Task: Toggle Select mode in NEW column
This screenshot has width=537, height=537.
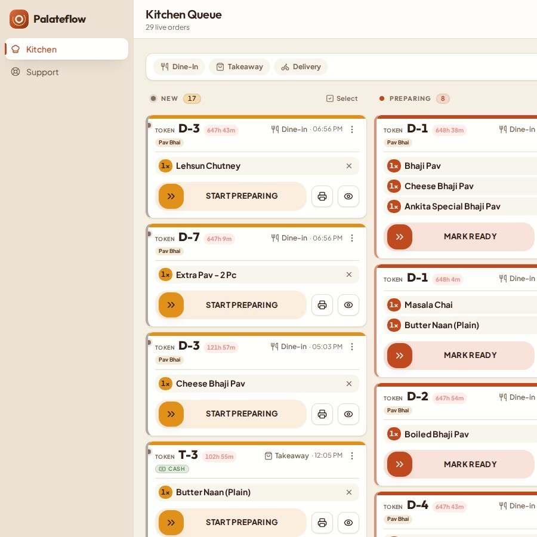Action: point(342,98)
